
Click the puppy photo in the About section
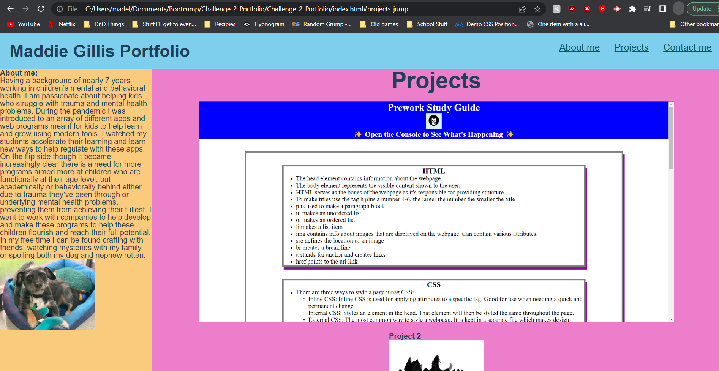47,295
